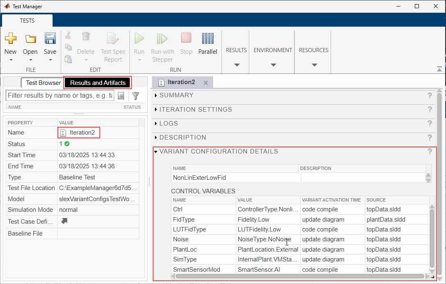The image size is (446, 284).
Task: Click the Run play icon
Action: 139,39
